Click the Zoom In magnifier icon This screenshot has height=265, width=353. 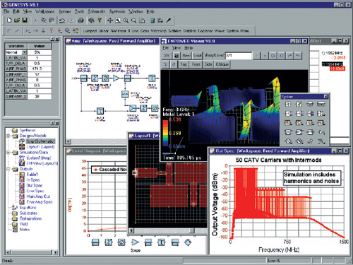126,20
